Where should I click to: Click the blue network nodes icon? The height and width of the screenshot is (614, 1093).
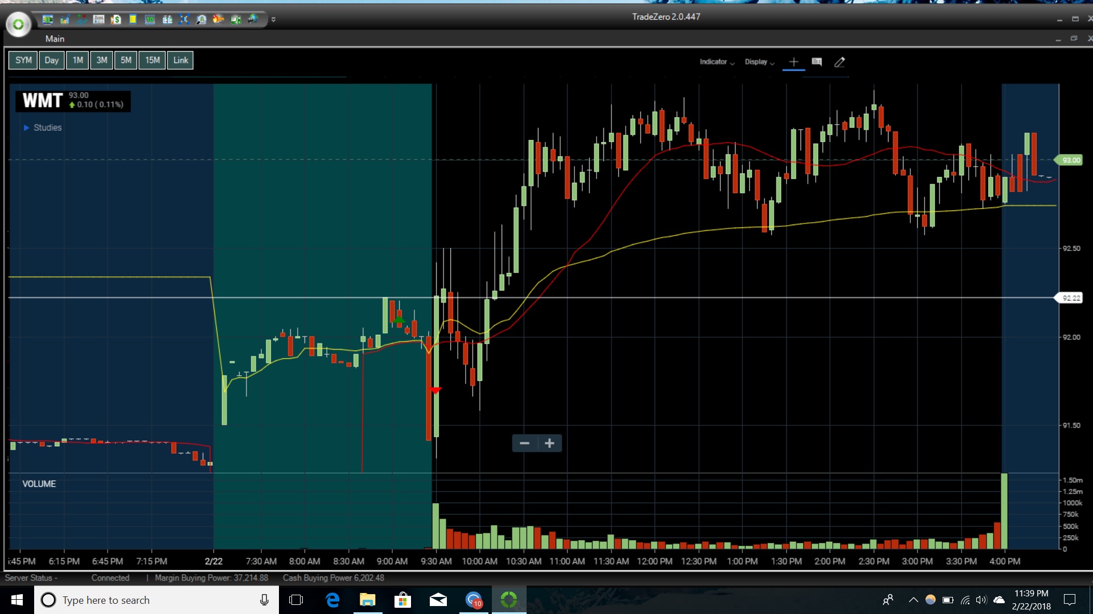tap(184, 20)
